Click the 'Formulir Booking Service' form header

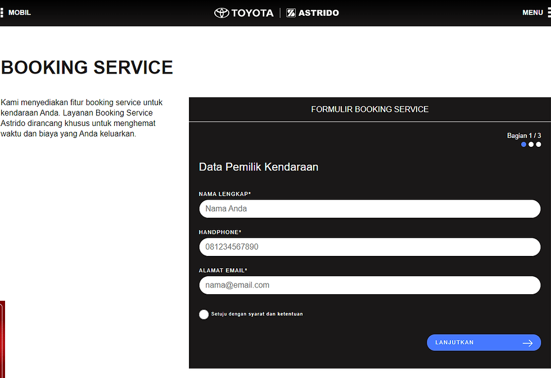pos(369,109)
